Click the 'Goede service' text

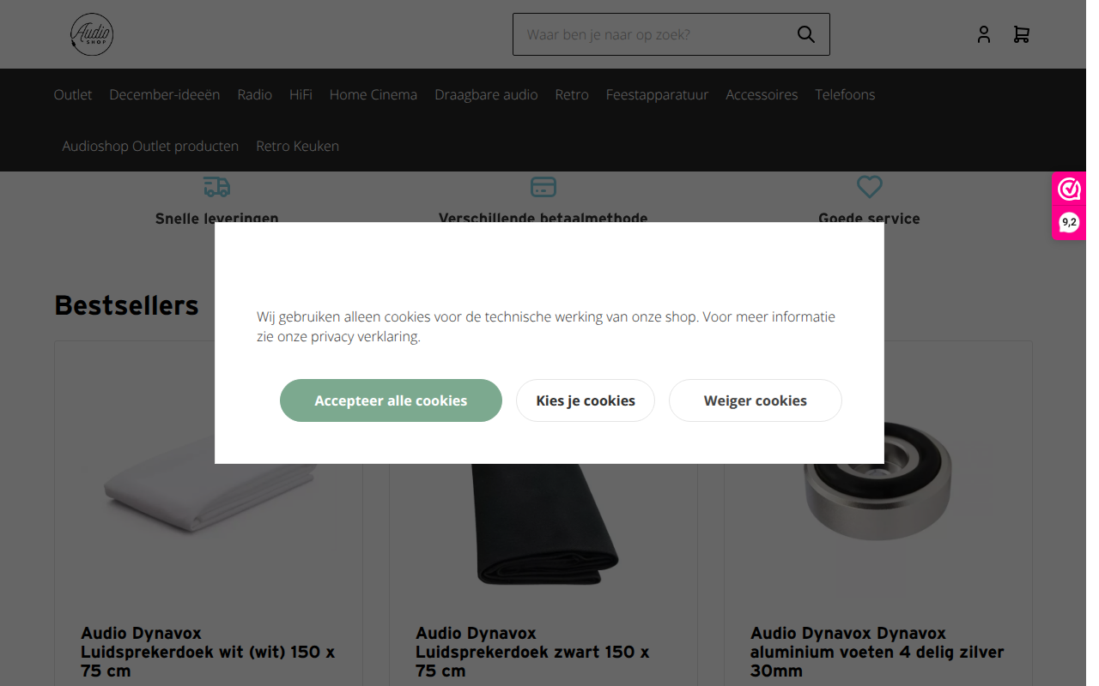pos(869,219)
